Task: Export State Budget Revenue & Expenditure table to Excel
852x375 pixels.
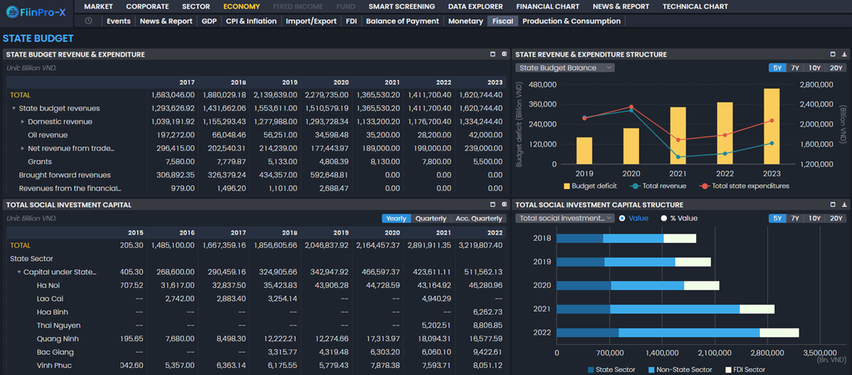Action: tap(504, 54)
